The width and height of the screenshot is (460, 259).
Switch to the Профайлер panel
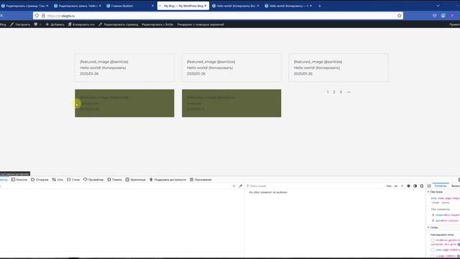[x=93, y=179]
